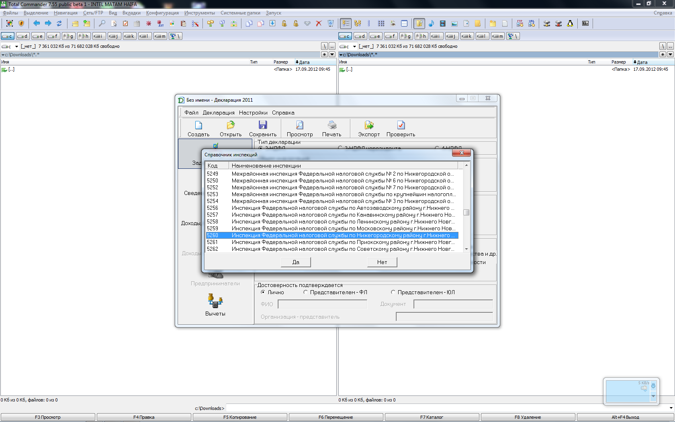Viewport: 675px width, 422px height.
Task: Click the URL connection toolbar icon
Action: coord(532,23)
